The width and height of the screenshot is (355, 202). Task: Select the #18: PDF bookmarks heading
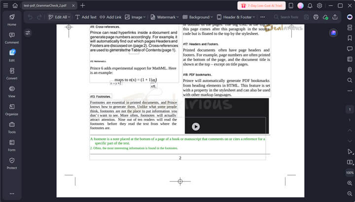[x=197, y=75]
